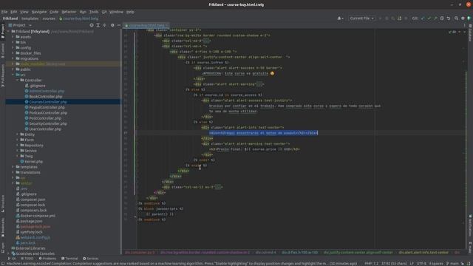Click the 4 spaces indent status entry
The height and width of the screenshot is (266, 473).
[x=436, y=264]
